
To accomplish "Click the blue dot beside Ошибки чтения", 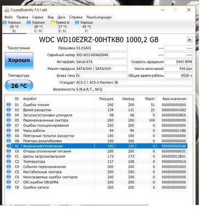I will coord(8,105).
